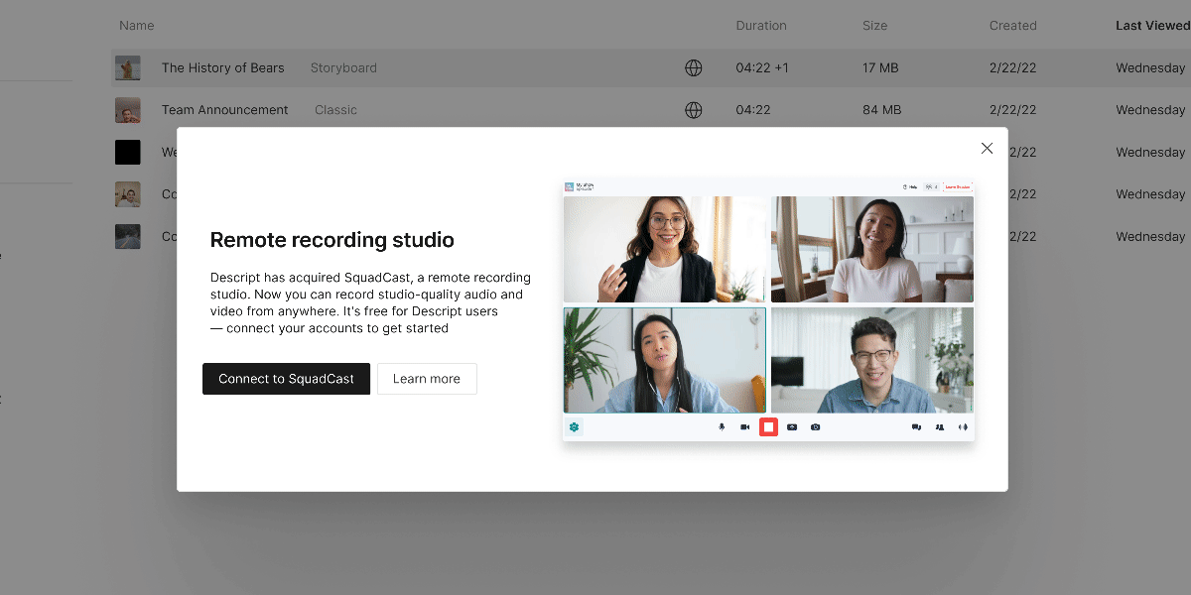Open The History of Bears thumbnail

127,68
